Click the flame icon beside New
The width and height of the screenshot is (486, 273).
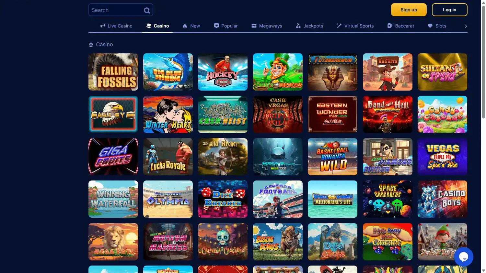coord(185,26)
